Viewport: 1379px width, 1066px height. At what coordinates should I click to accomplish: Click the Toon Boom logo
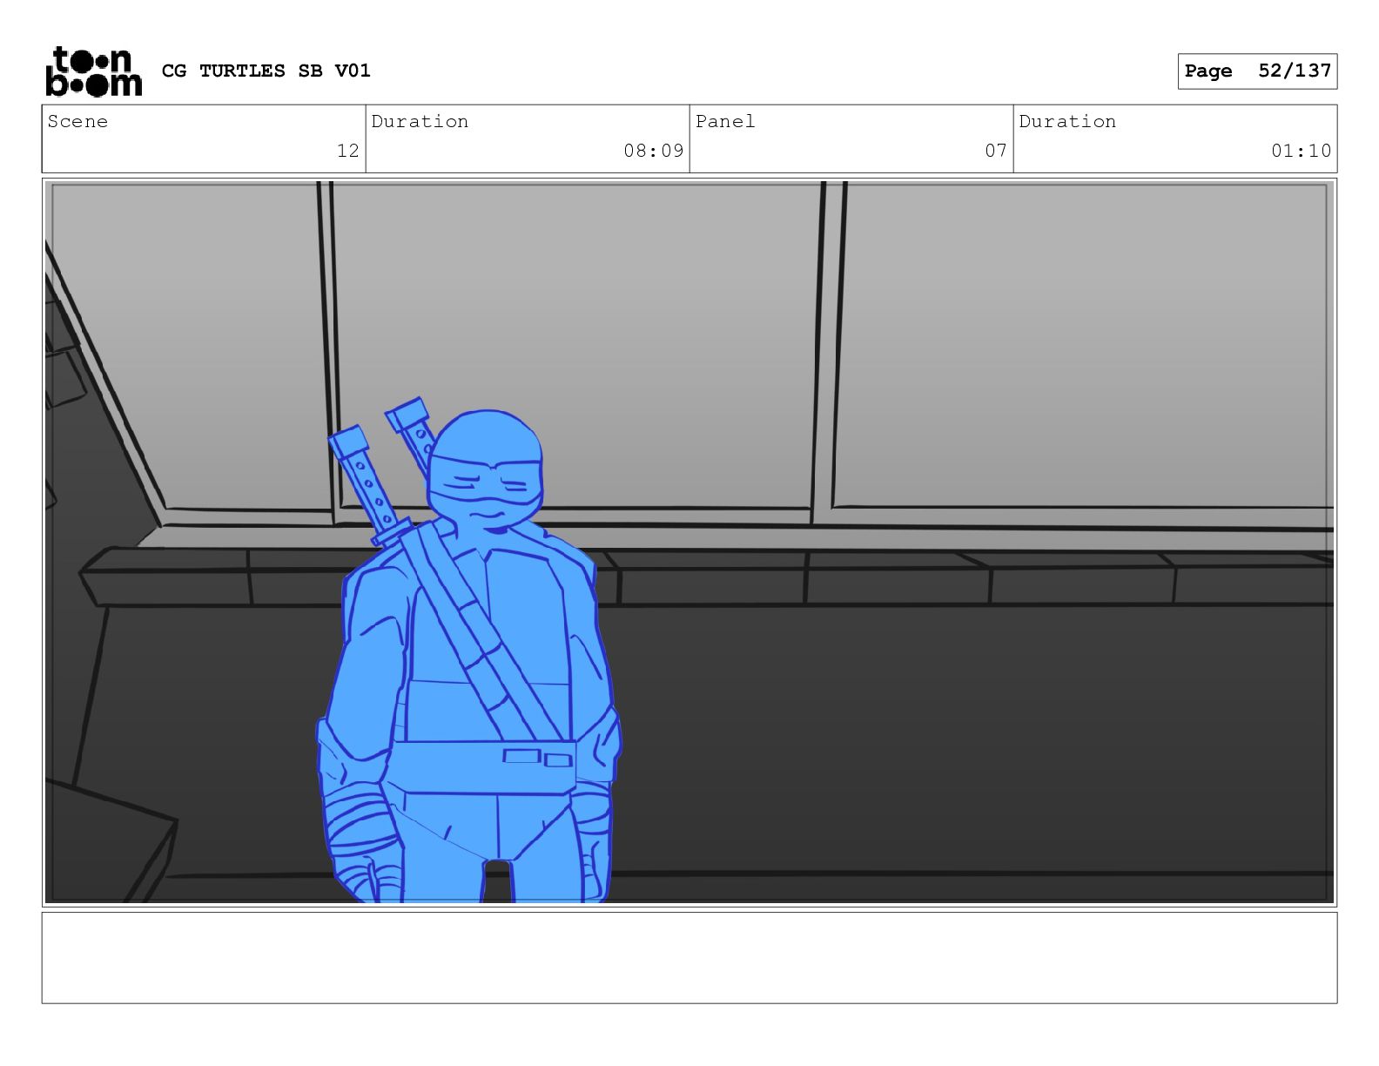pos(93,71)
